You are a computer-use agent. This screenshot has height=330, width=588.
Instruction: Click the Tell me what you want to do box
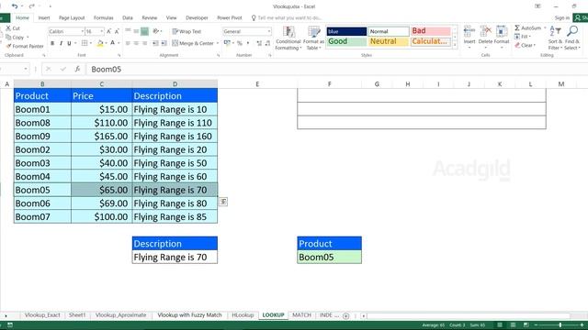pyautogui.click(x=287, y=18)
